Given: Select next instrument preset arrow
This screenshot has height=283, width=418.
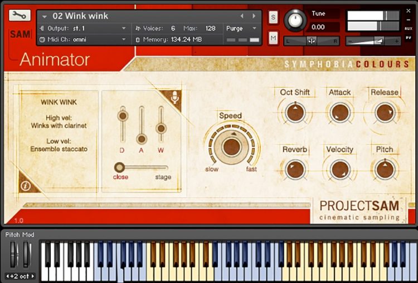Looking at the screenshot, I should pos(254,16).
